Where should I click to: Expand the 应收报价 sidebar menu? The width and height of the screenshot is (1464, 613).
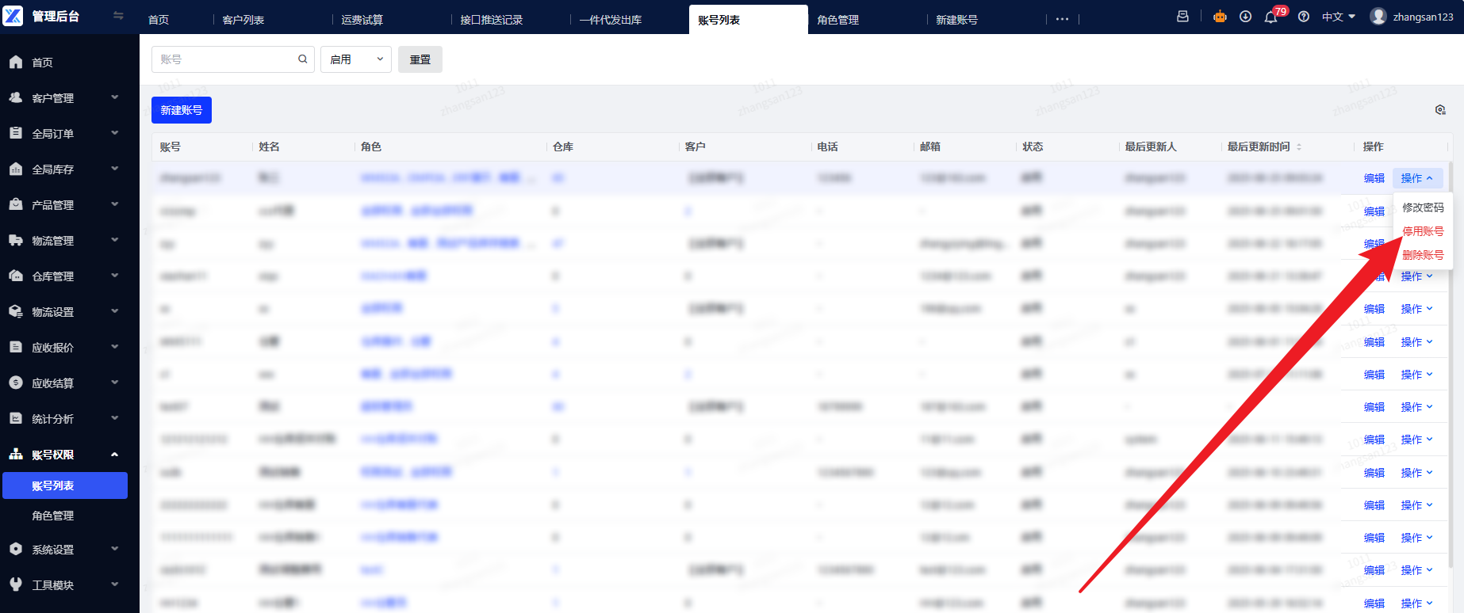(115, 347)
